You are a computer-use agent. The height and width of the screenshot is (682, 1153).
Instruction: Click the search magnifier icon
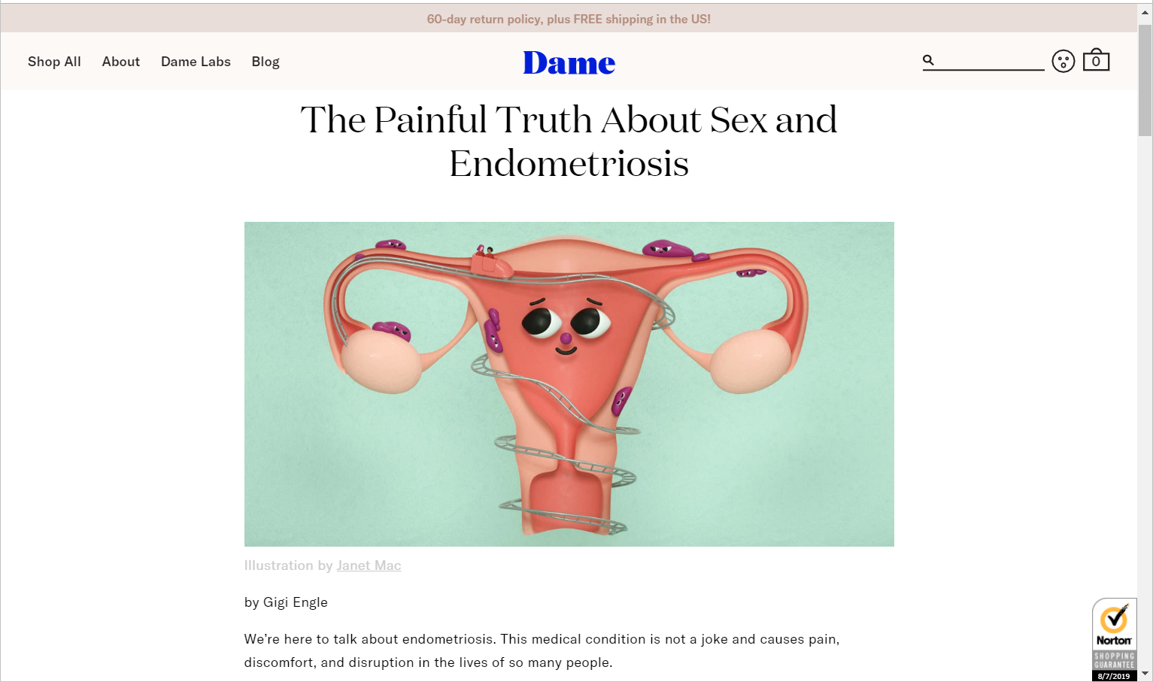click(928, 60)
